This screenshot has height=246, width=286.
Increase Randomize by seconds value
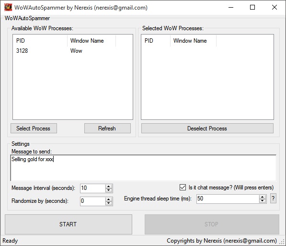click(x=109, y=199)
